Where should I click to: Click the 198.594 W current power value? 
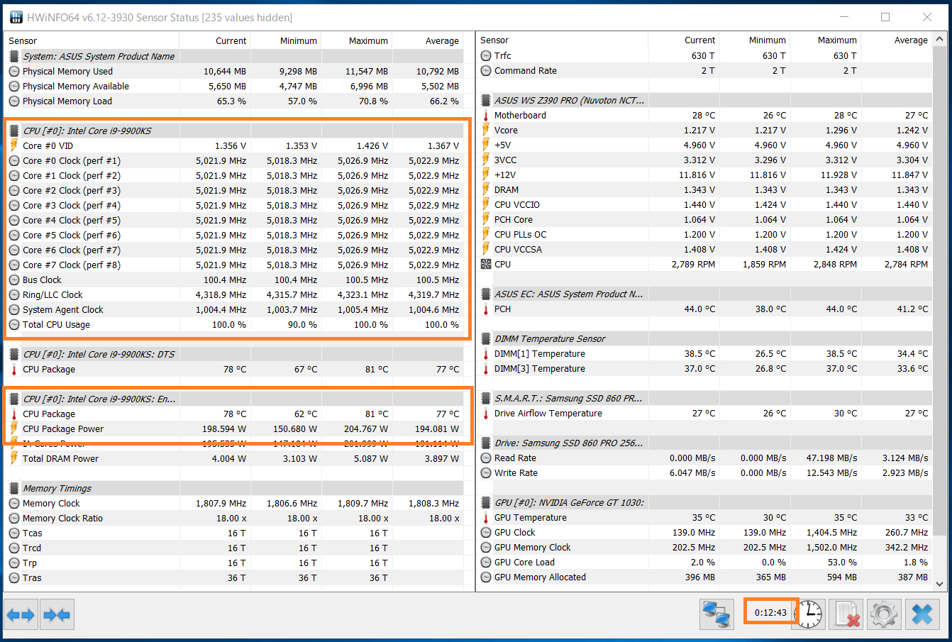[223, 428]
